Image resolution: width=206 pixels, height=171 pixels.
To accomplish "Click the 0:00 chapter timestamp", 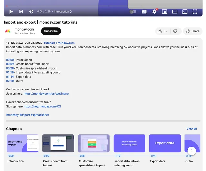I will tap(11, 156).
